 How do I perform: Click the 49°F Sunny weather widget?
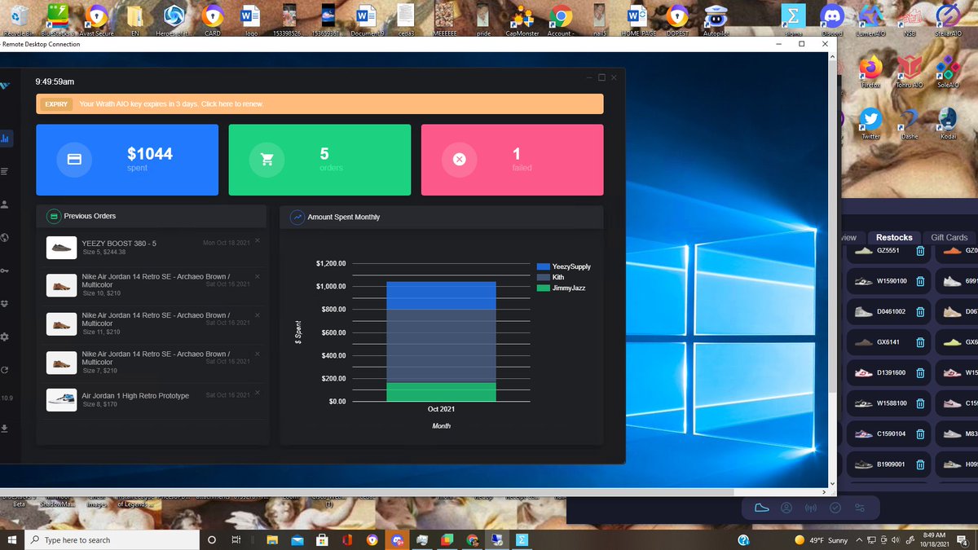point(822,540)
